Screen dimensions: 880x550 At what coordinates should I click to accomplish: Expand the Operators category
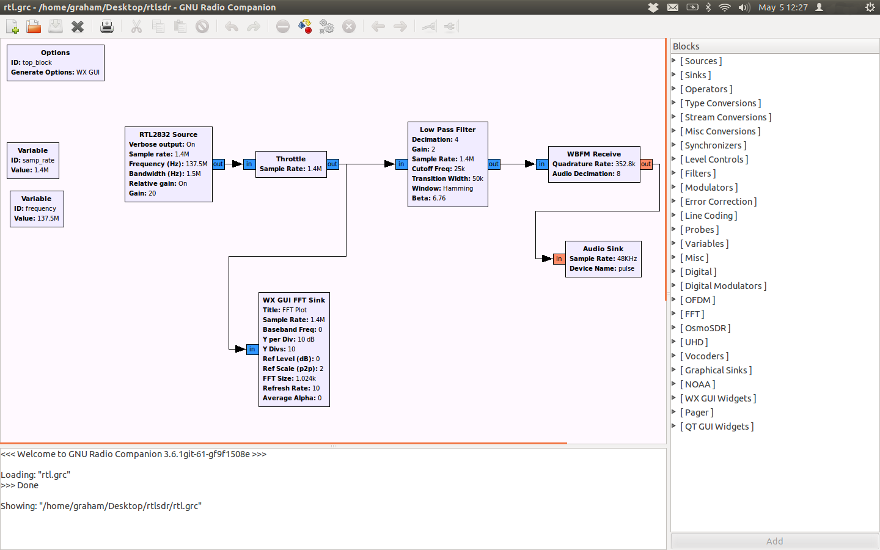pyautogui.click(x=673, y=89)
